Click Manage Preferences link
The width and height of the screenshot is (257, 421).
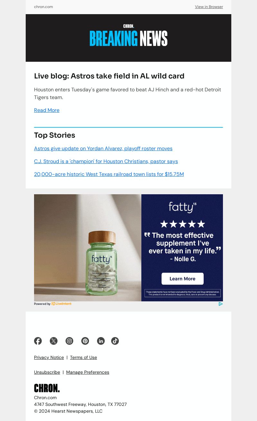pos(88,372)
